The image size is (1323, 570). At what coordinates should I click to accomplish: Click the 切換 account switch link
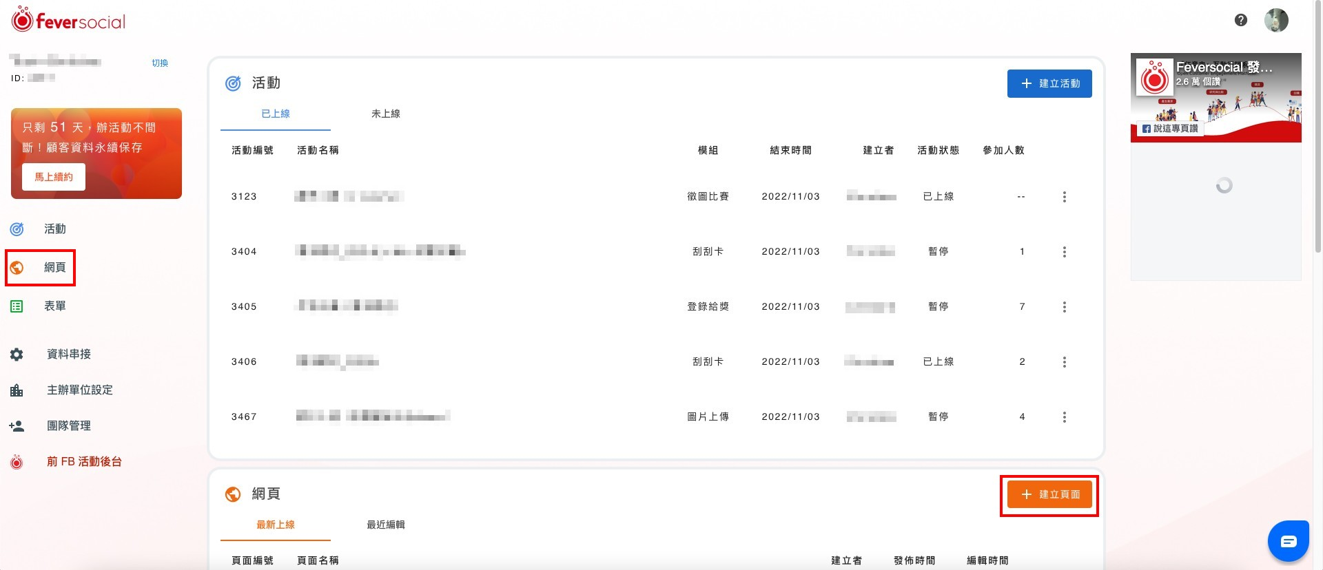tap(160, 63)
